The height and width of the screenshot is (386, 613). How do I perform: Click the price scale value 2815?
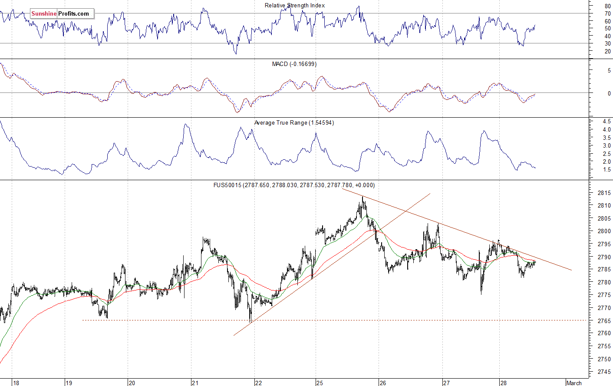point(604,193)
